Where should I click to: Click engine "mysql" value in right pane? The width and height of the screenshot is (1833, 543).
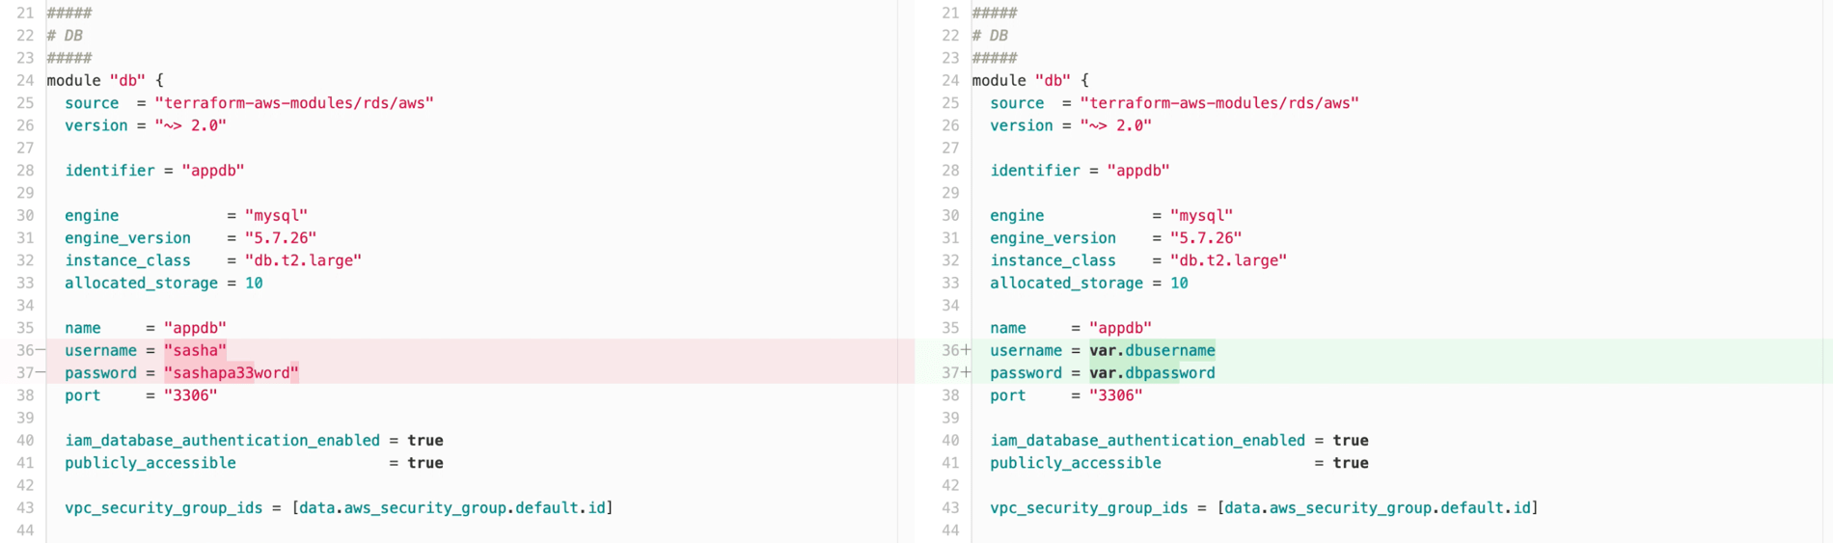point(1201,215)
